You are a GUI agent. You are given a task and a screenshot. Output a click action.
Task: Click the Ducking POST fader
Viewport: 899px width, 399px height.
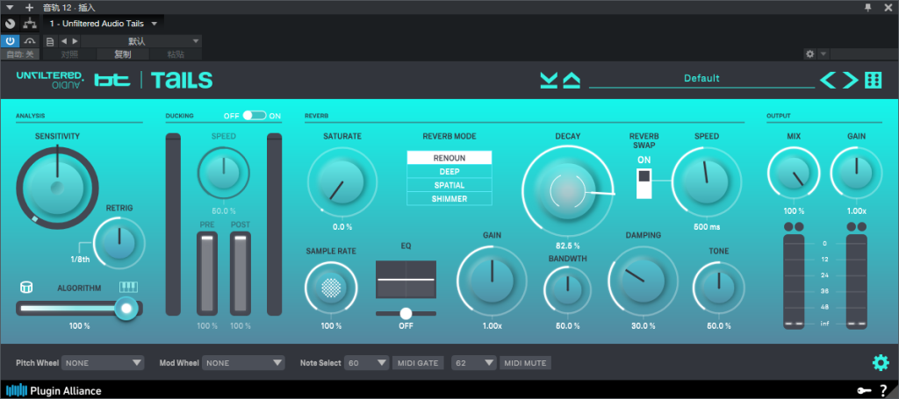tap(241, 274)
